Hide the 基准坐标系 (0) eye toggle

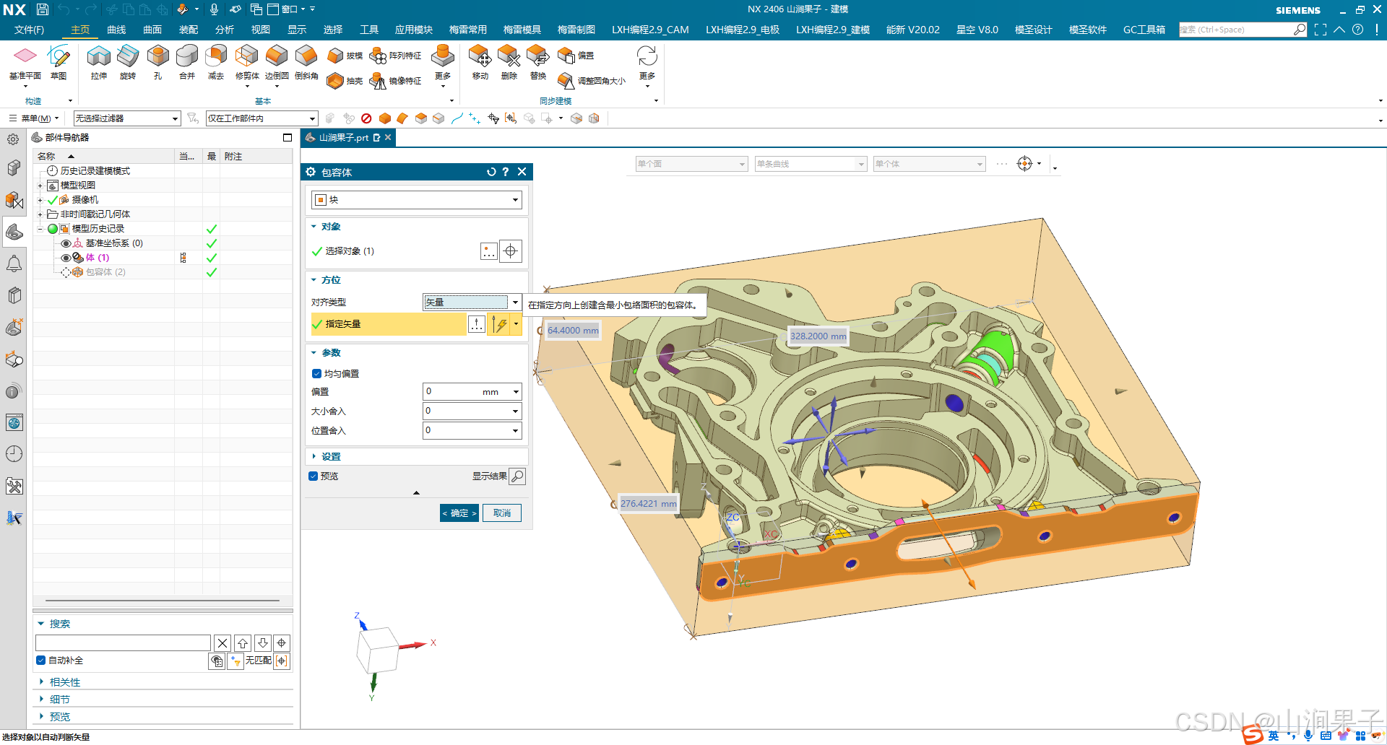(x=66, y=243)
